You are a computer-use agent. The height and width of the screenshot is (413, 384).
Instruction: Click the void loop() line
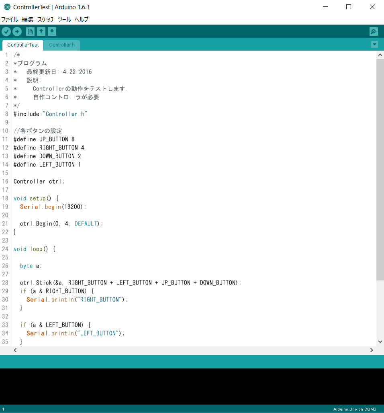point(35,249)
